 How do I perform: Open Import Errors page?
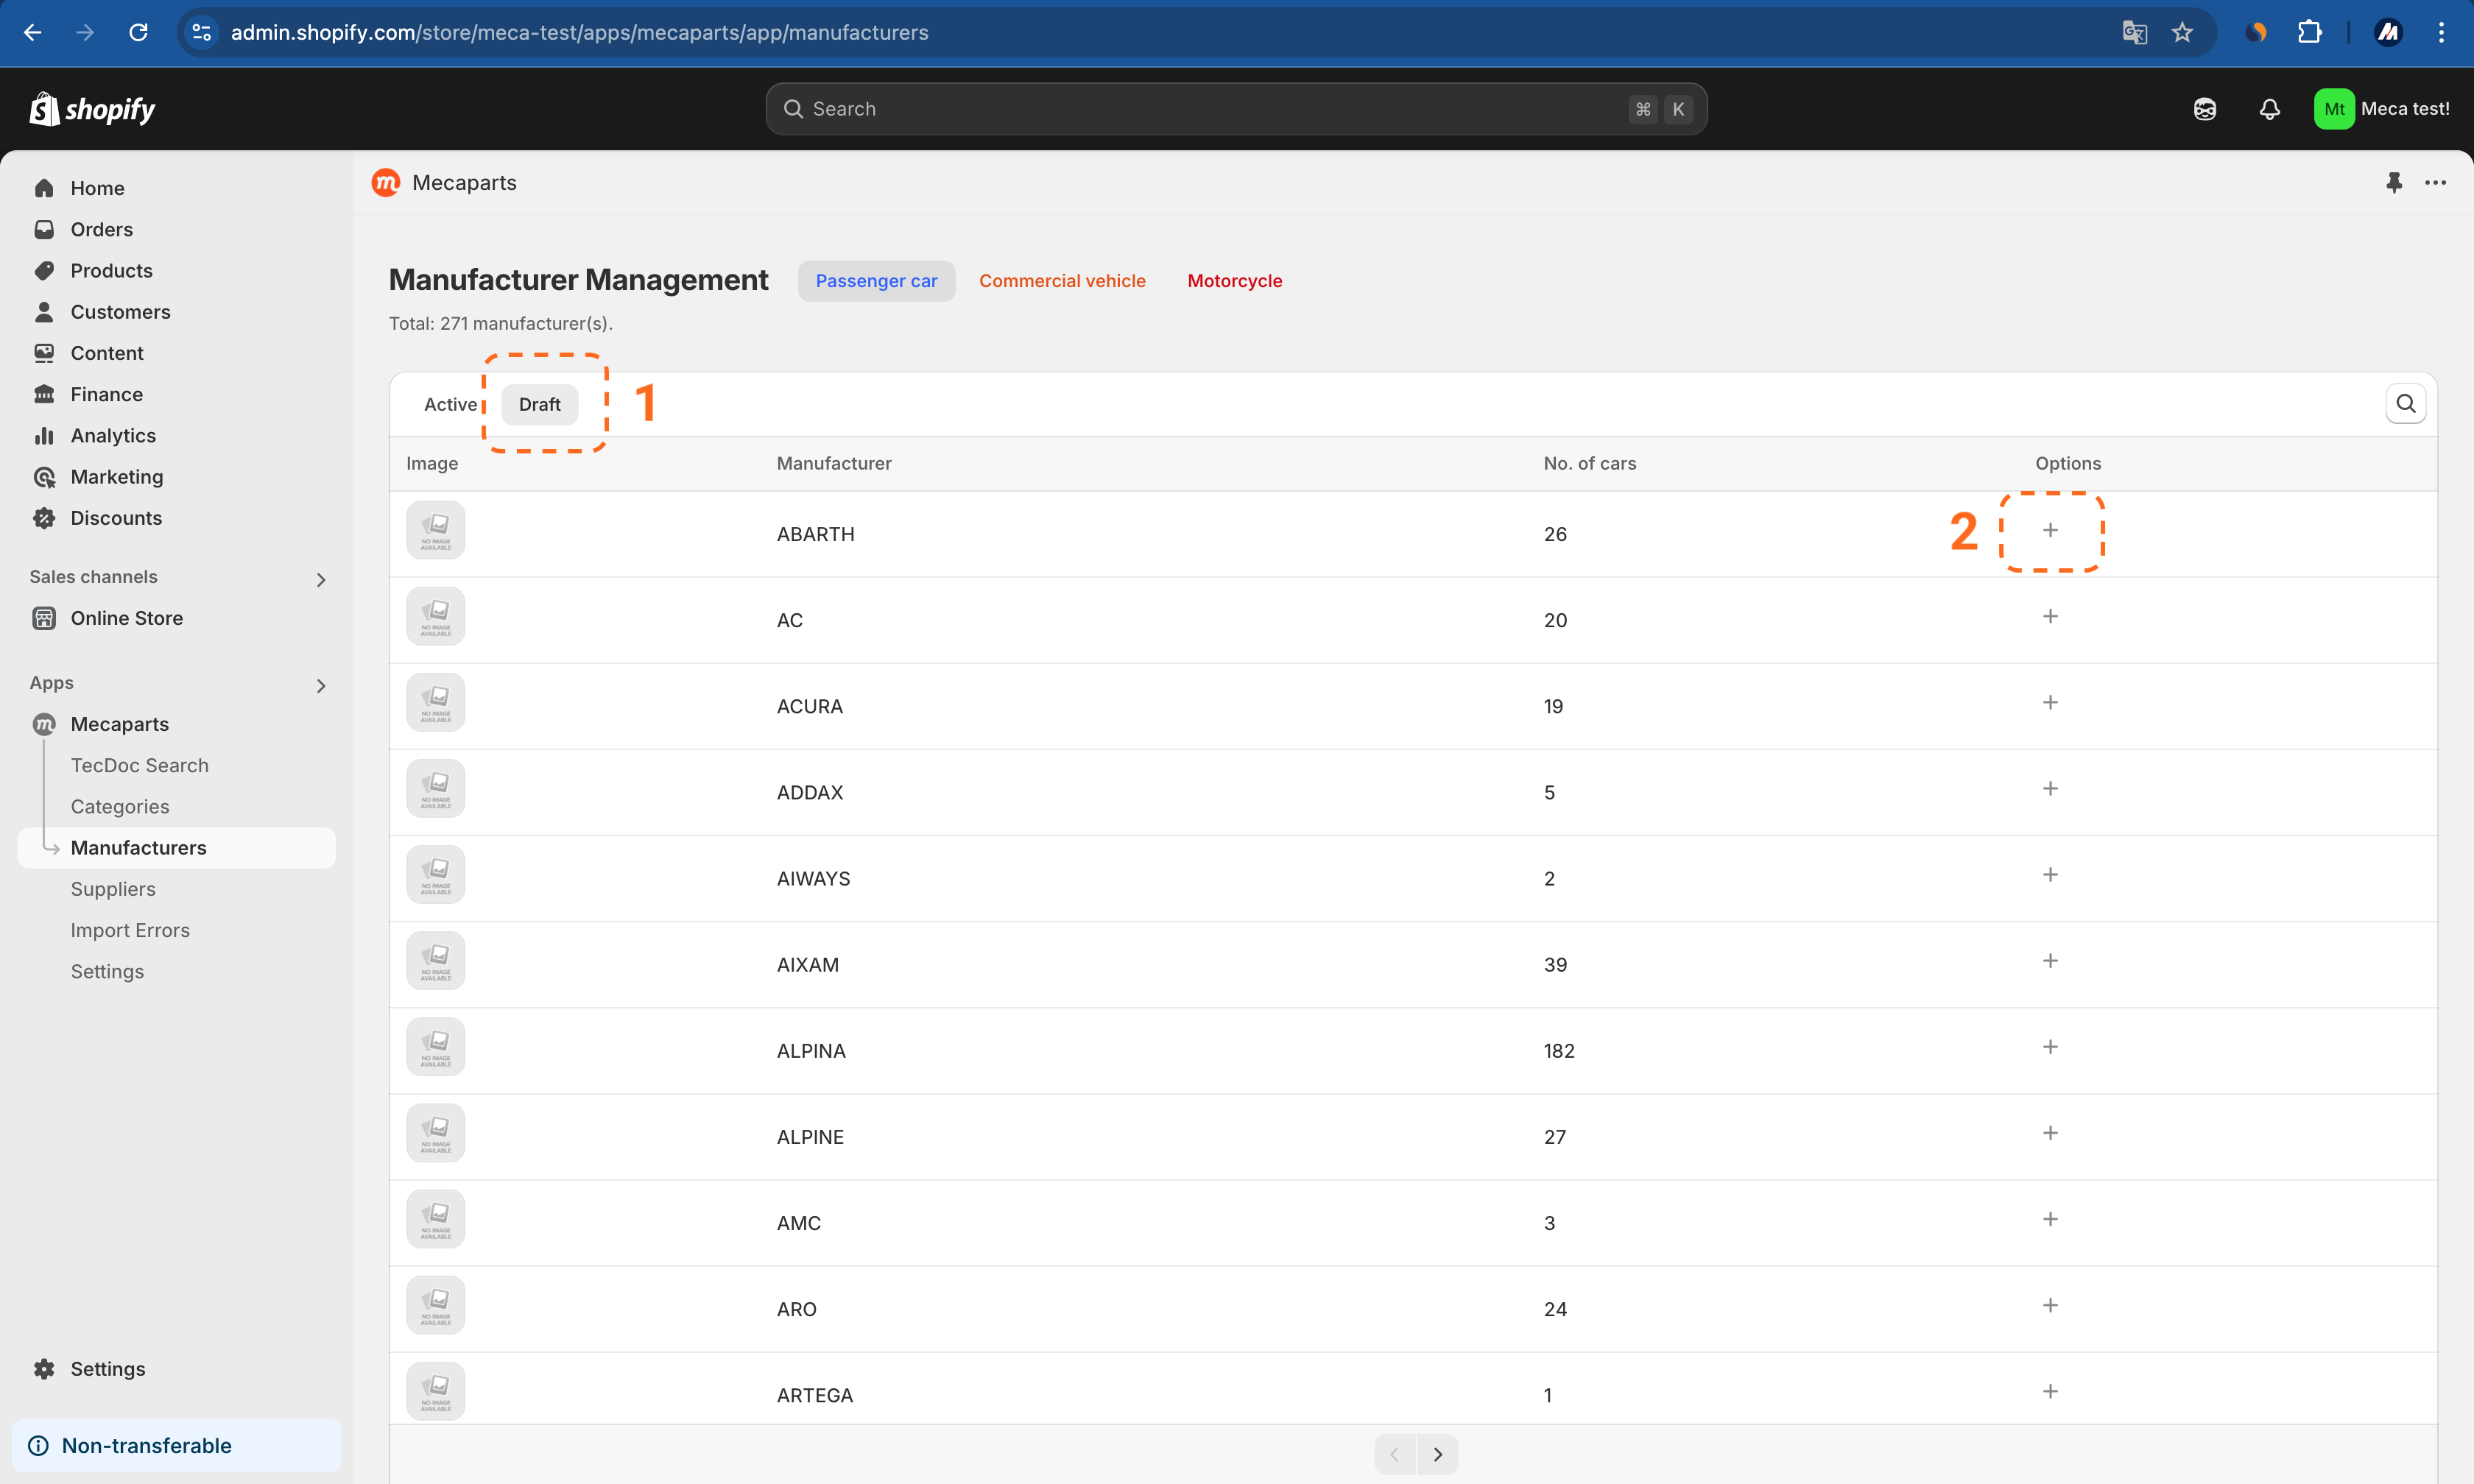[130, 930]
